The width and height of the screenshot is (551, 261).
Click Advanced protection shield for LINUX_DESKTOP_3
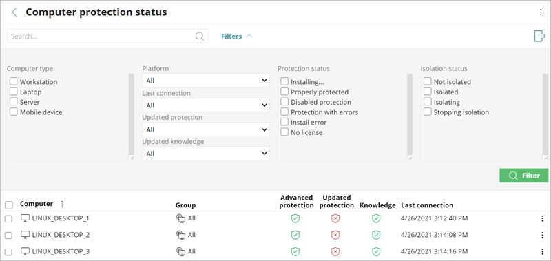295,251
